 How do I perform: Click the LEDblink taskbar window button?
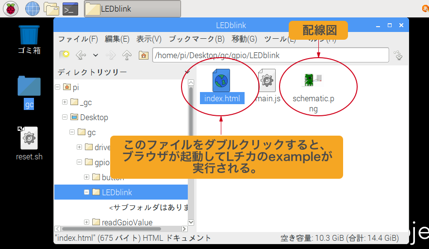[132, 9]
